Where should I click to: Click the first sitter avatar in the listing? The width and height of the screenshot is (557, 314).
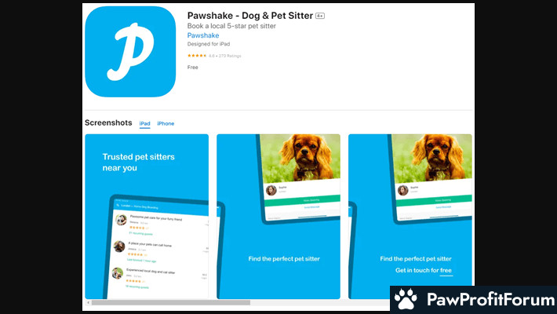[x=121, y=220]
